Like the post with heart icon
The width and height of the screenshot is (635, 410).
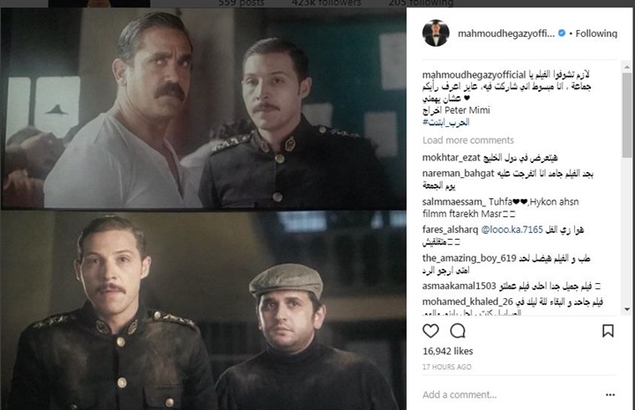coord(430,331)
